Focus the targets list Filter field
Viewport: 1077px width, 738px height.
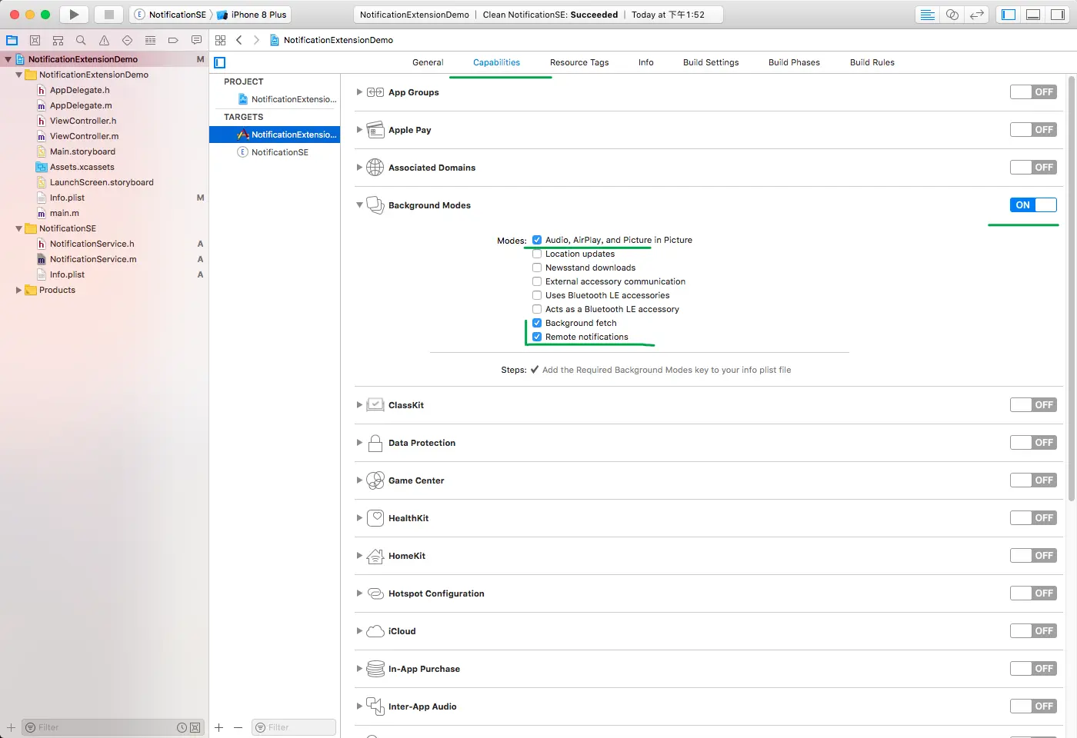tap(294, 727)
